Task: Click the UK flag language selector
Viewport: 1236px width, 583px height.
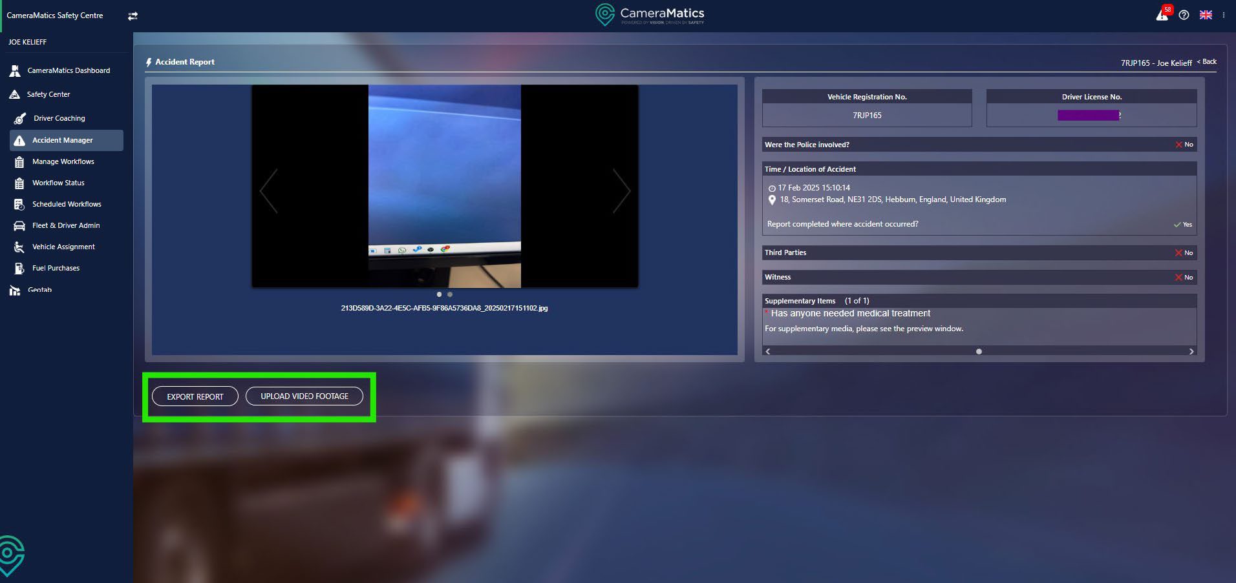Action: tap(1206, 15)
